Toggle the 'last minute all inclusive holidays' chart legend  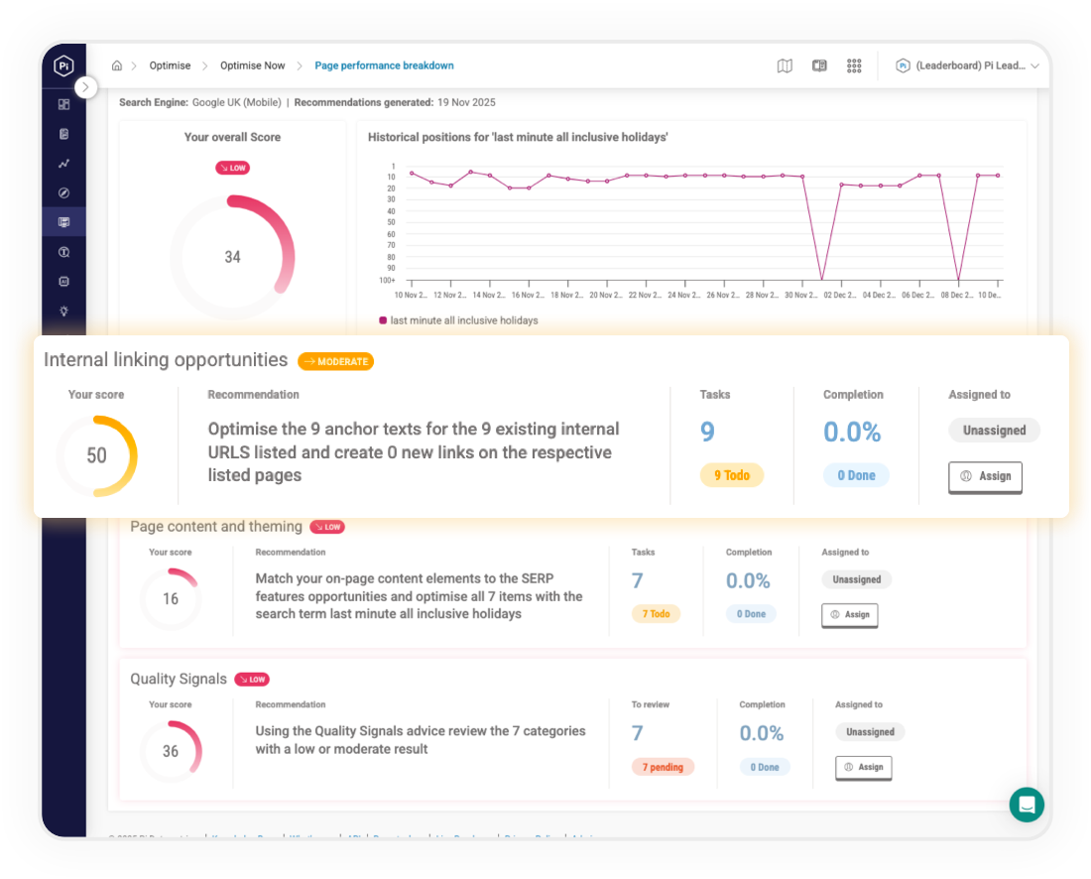tap(458, 320)
